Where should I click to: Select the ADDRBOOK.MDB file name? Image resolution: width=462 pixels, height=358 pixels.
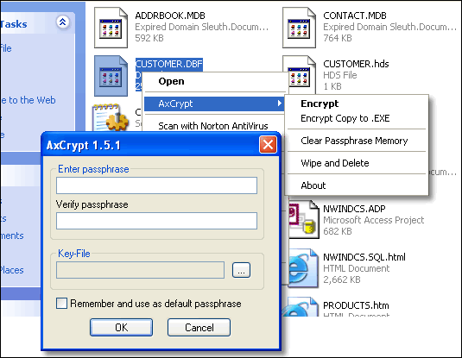point(170,16)
